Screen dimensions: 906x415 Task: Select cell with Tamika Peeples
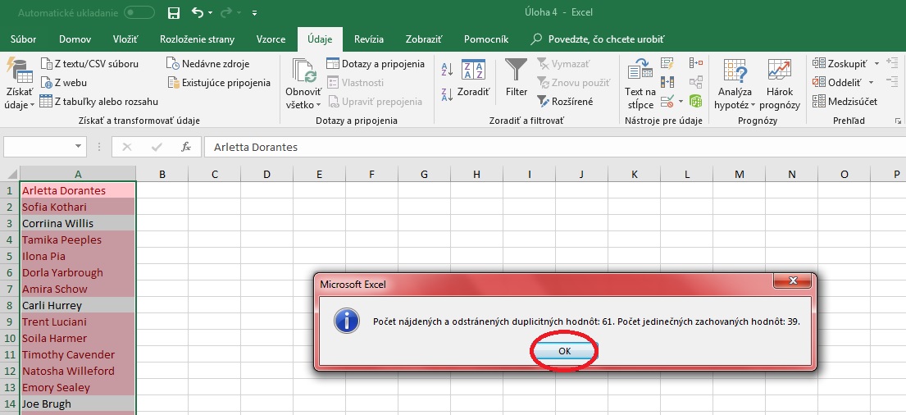click(x=78, y=239)
